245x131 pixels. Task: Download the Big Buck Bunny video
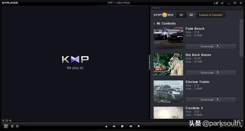(x=211, y=73)
